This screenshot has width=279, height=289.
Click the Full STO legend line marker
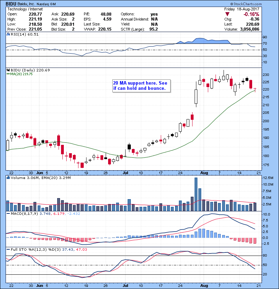point(8,249)
